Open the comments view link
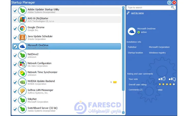188x116 pixels. [x=160, y=90]
